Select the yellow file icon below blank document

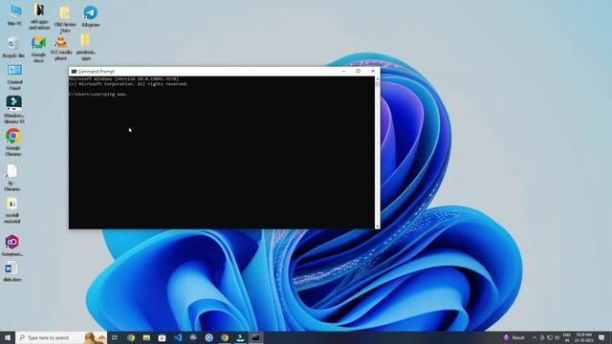point(11,210)
